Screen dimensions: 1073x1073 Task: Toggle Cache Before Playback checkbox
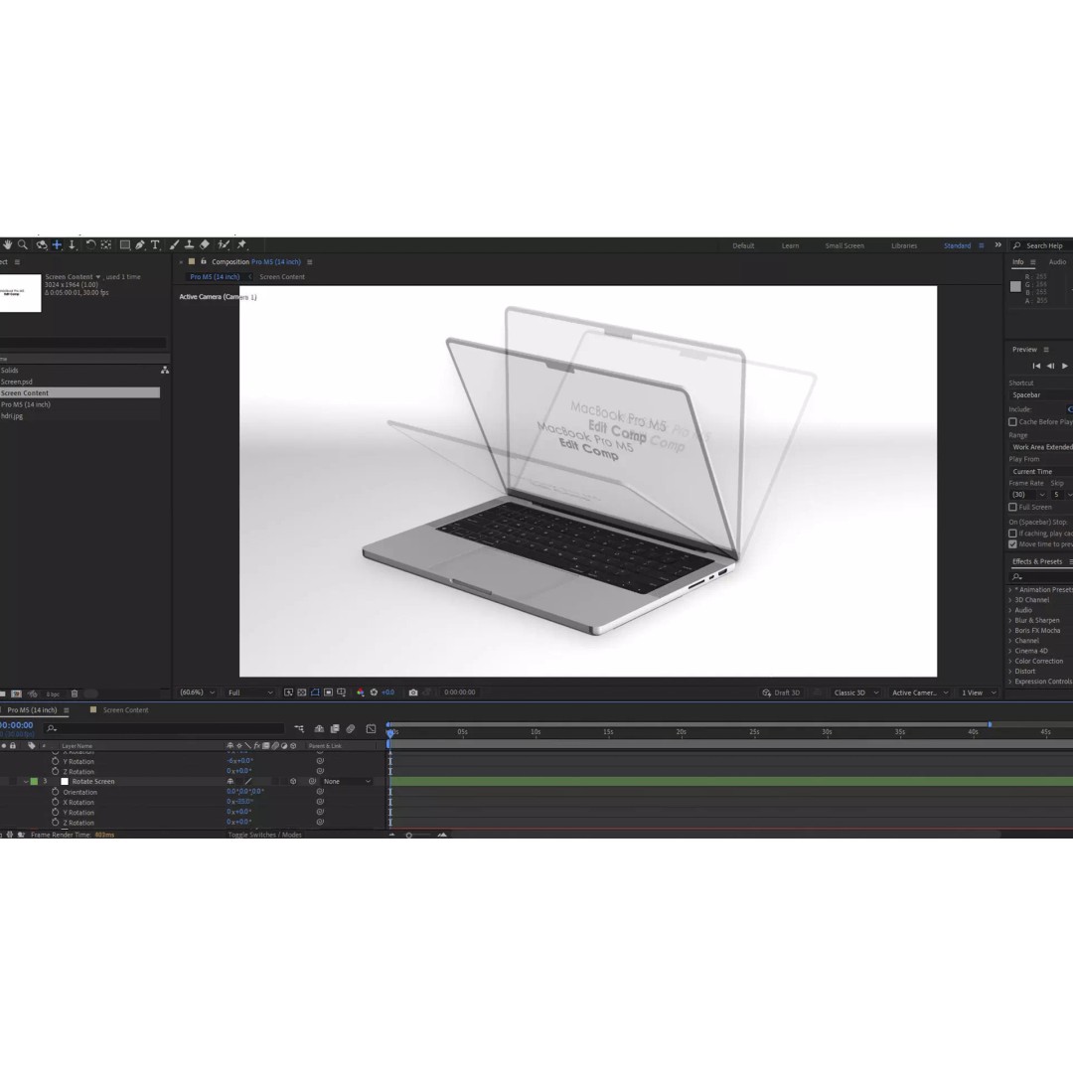[1012, 422]
